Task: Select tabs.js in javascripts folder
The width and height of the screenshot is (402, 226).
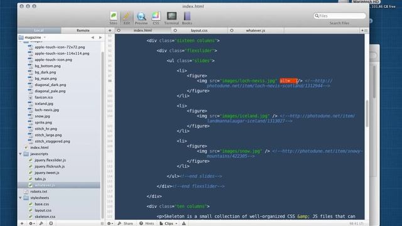Action: (40, 179)
